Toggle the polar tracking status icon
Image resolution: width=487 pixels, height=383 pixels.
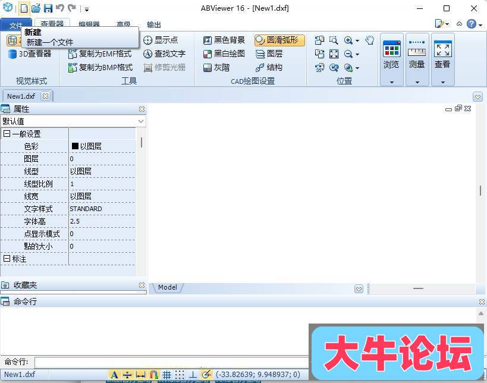[206, 375]
